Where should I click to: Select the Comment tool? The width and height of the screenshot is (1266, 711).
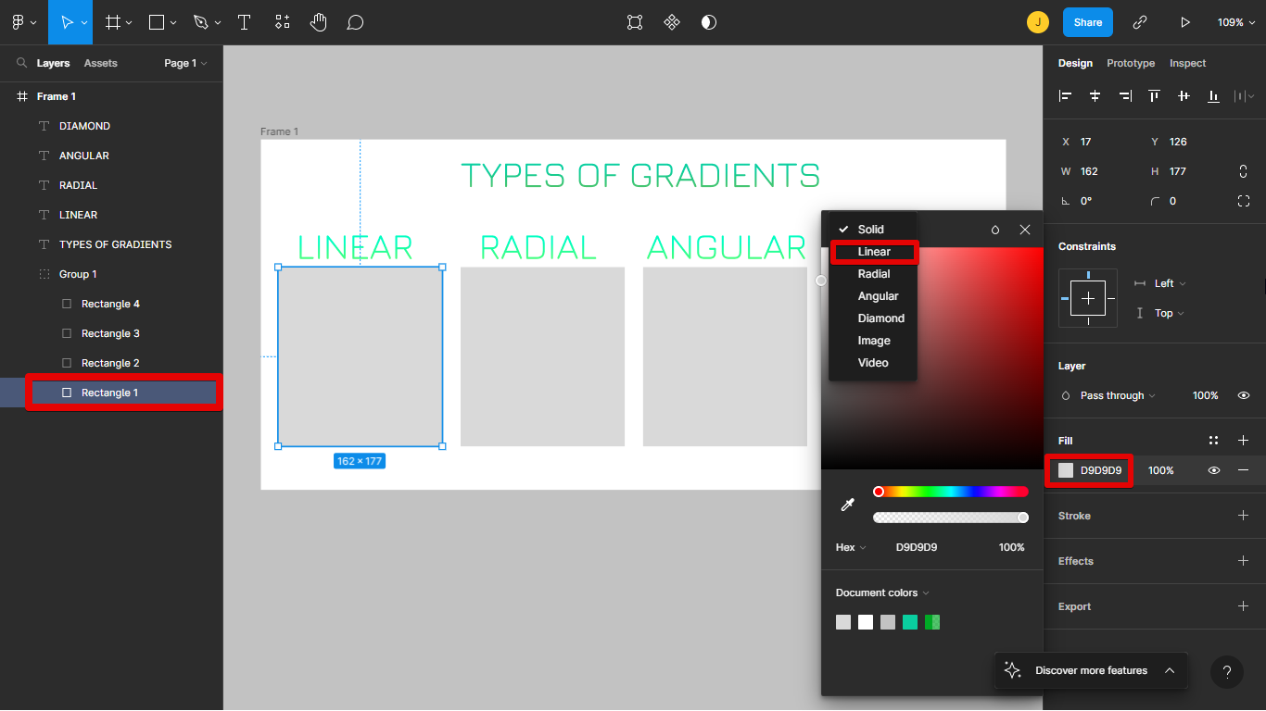355,22
